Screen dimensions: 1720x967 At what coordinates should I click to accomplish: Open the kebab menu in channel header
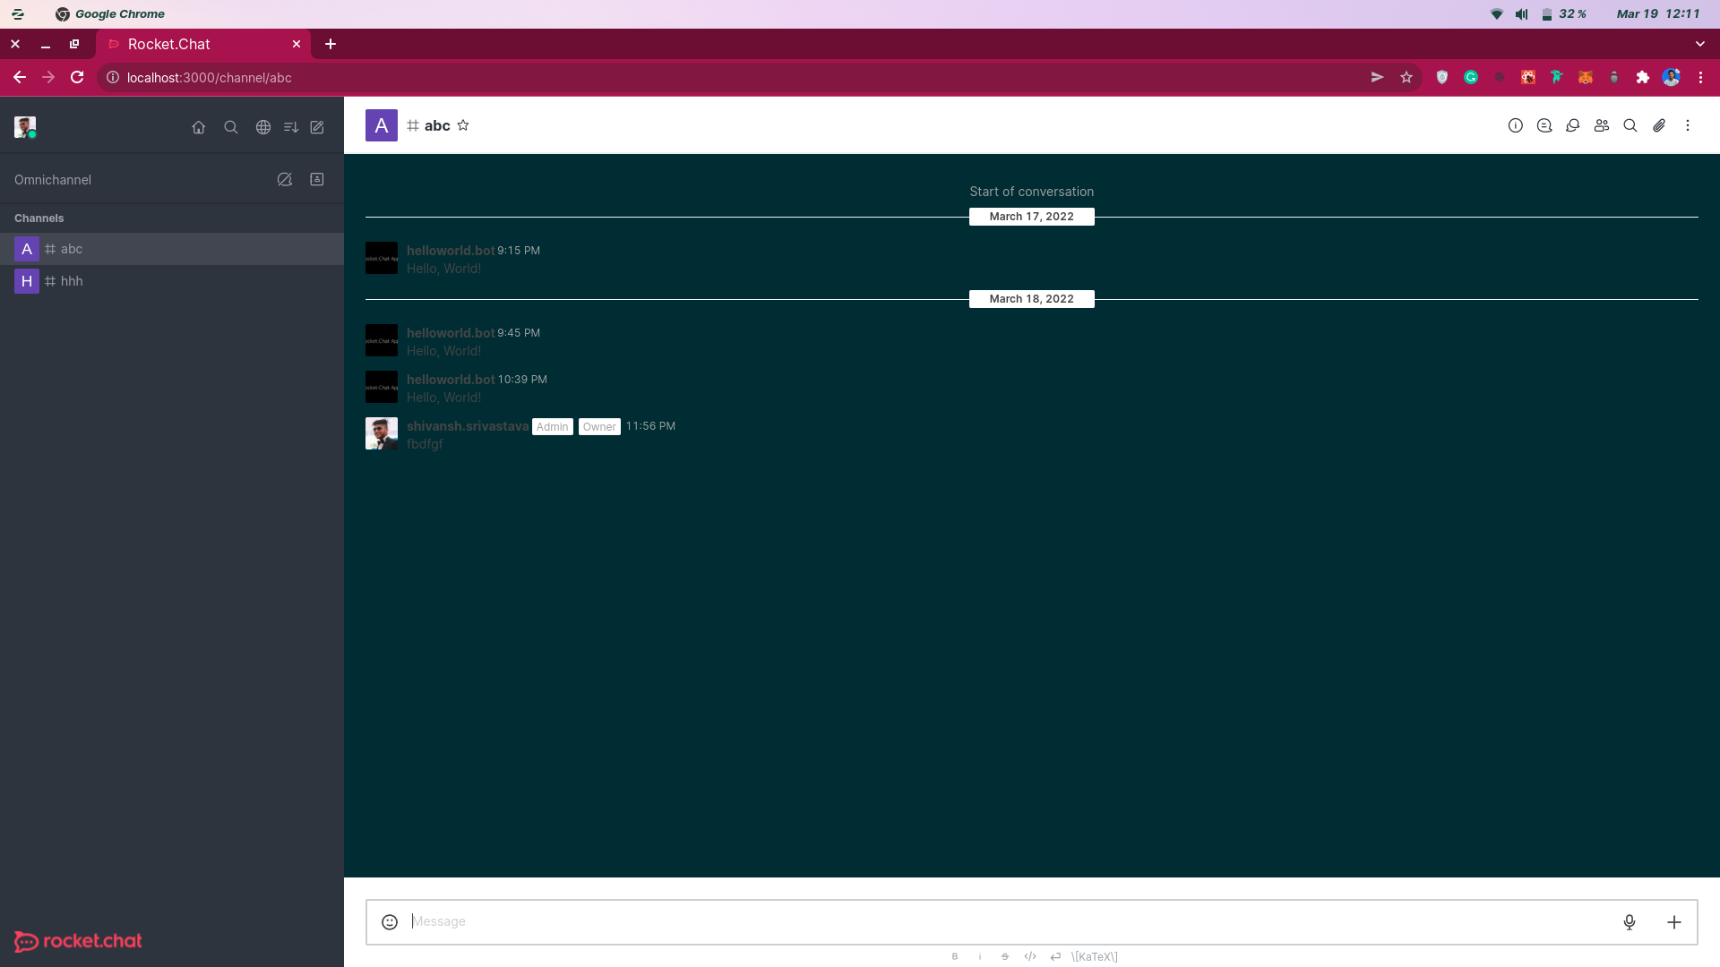1688,125
